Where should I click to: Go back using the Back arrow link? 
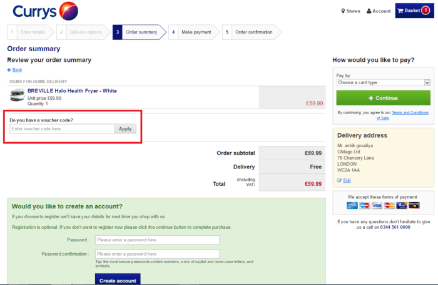click(14, 70)
